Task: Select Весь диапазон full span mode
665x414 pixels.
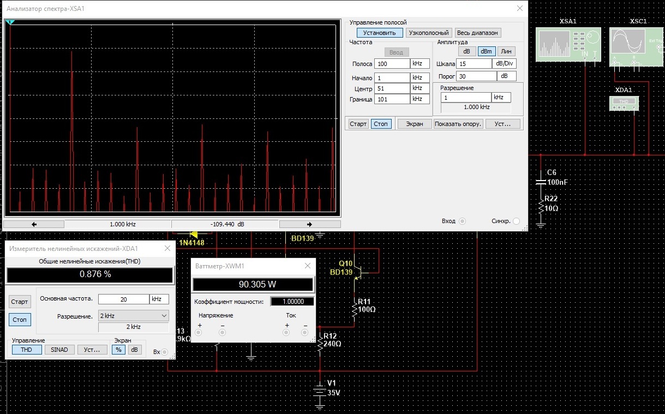Action: (x=478, y=33)
